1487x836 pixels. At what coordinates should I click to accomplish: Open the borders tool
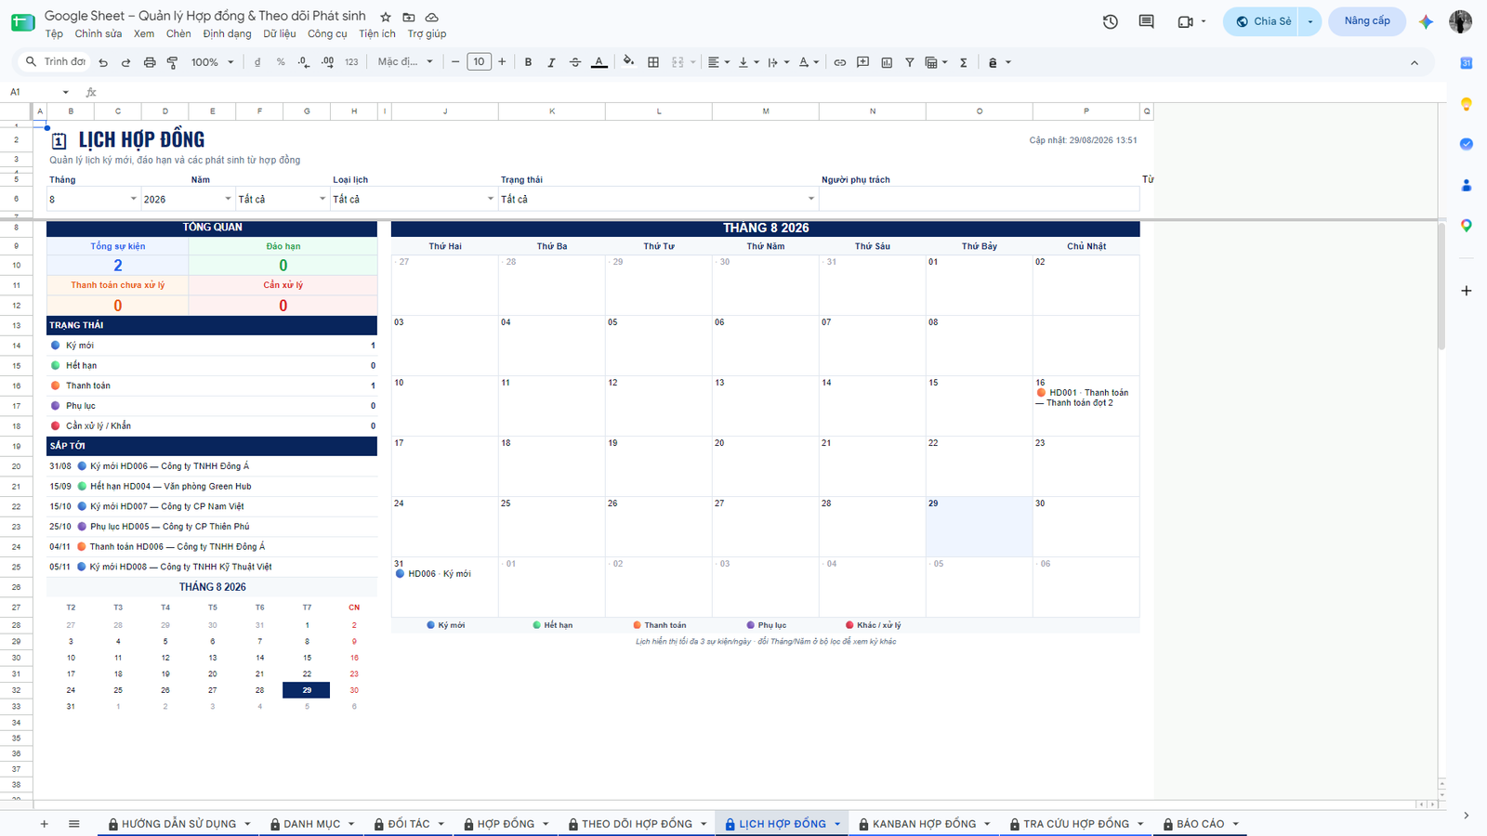(653, 62)
